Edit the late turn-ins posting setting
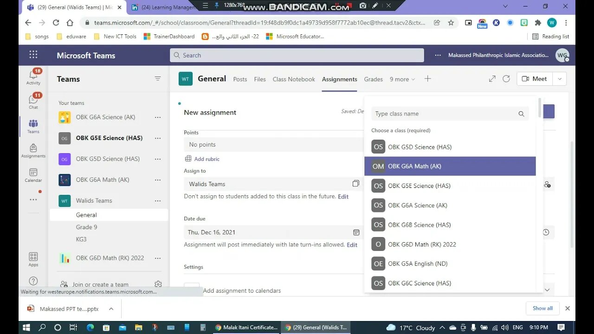Image resolution: width=594 pixels, height=334 pixels. 352,245
